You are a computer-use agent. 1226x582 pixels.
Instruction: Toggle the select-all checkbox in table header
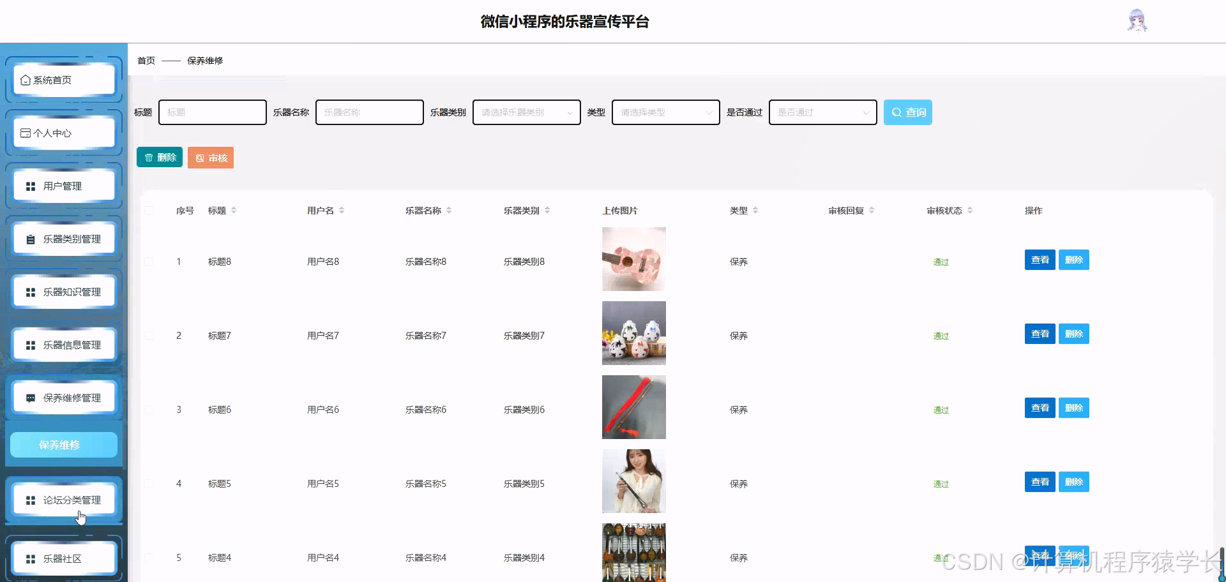(x=149, y=210)
